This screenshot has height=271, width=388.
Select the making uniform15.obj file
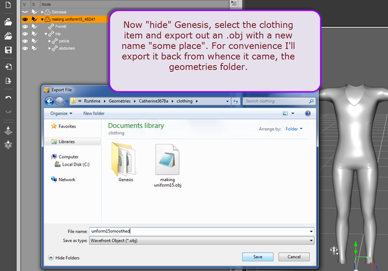pos(167,166)
